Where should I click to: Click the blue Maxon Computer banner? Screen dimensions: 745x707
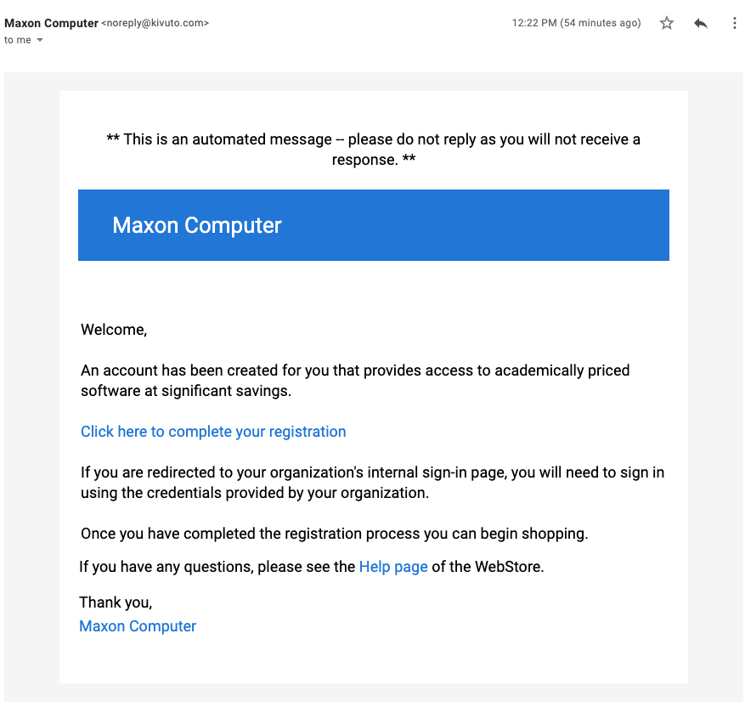374,225
